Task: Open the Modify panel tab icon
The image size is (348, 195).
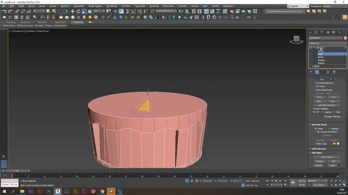Action: click(316, 32)
